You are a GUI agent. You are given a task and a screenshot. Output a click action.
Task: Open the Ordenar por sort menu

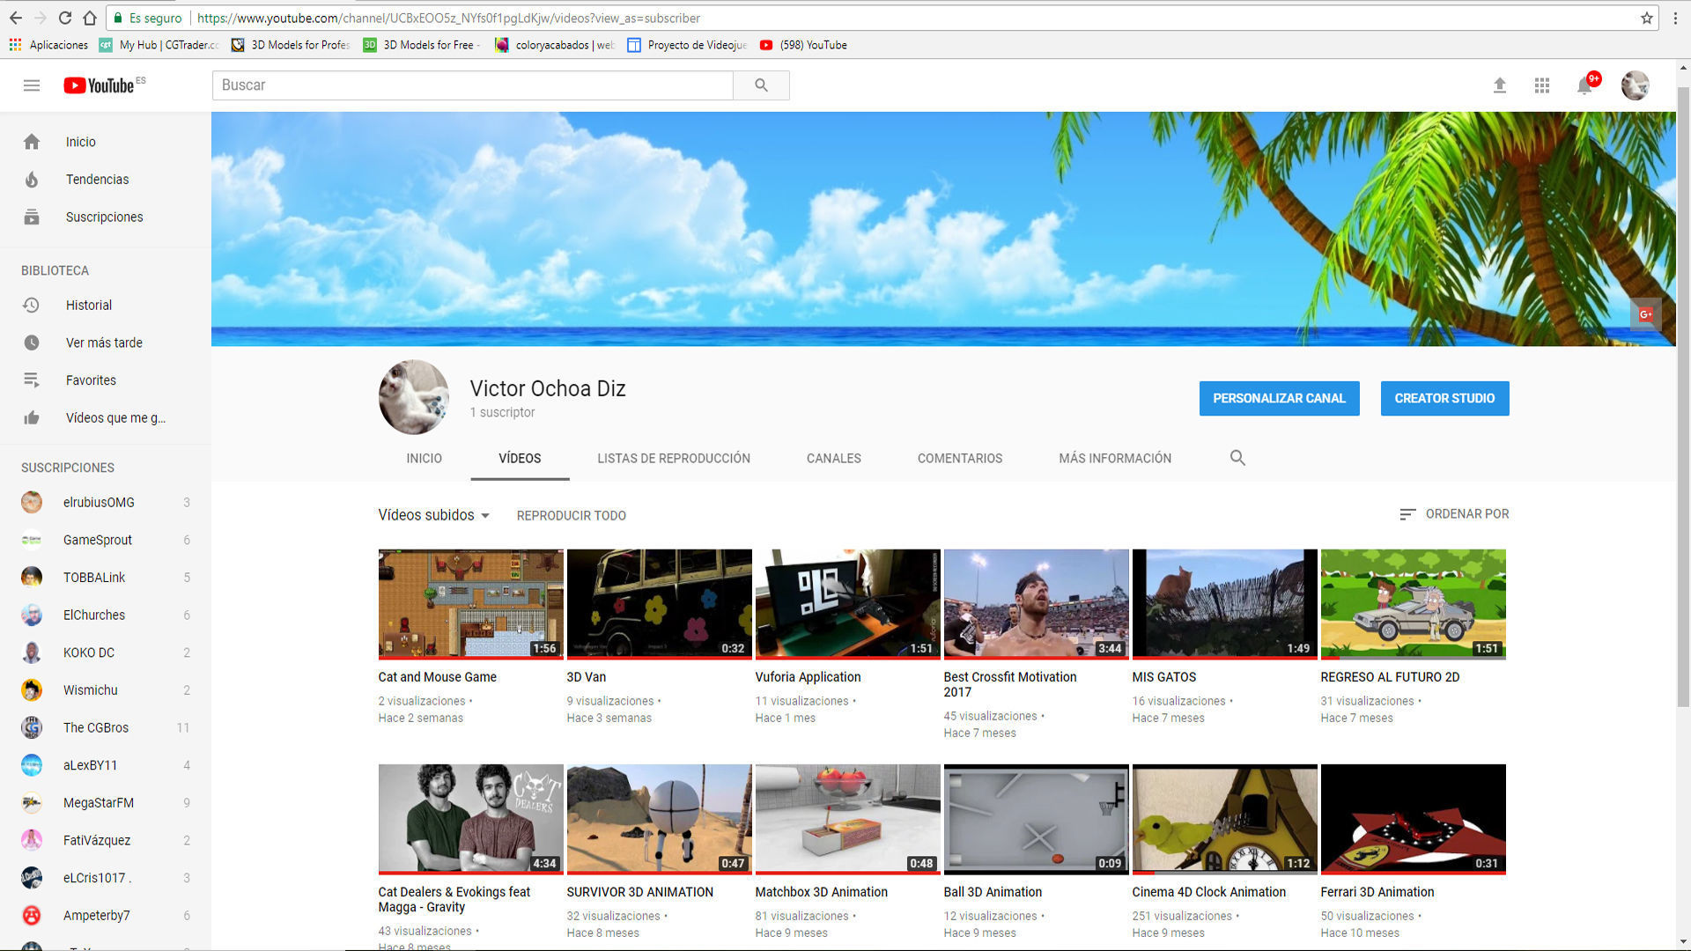click(1454, 514)
